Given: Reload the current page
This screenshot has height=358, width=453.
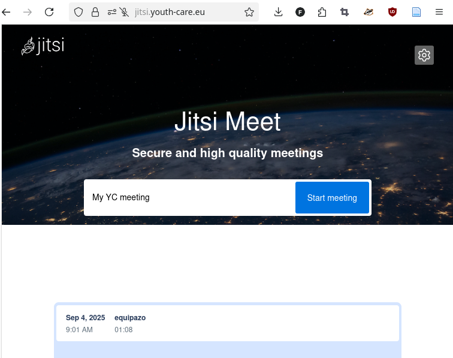Looking at the screenshot, I should (49, 12).
